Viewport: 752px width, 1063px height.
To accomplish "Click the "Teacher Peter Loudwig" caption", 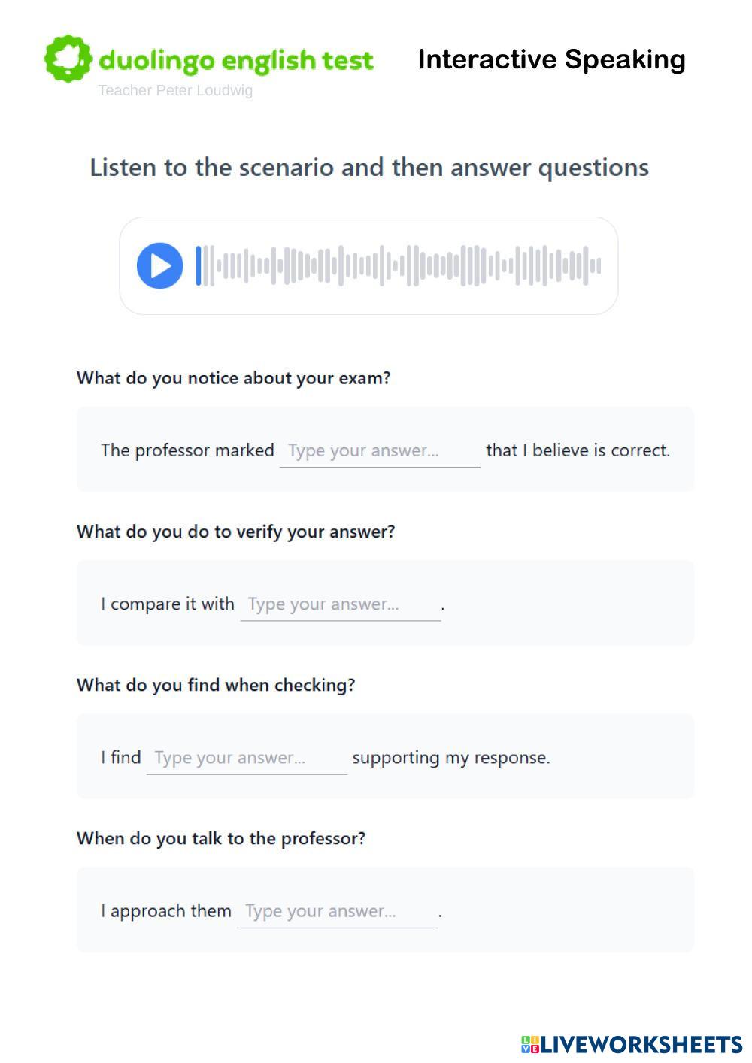I will (175, 91).
